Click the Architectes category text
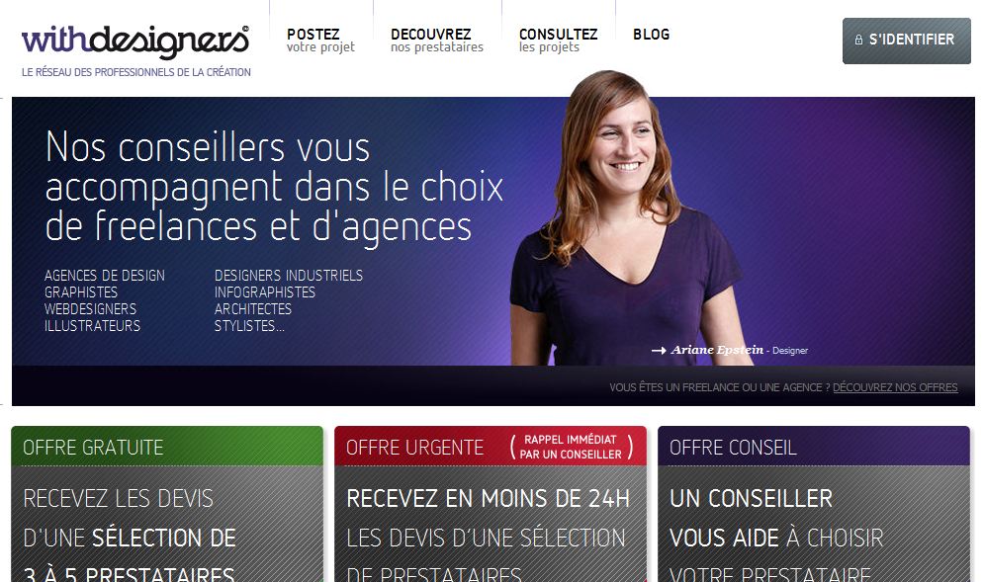The height and width of the screenshot is (582, 984). tap(253, 309)
